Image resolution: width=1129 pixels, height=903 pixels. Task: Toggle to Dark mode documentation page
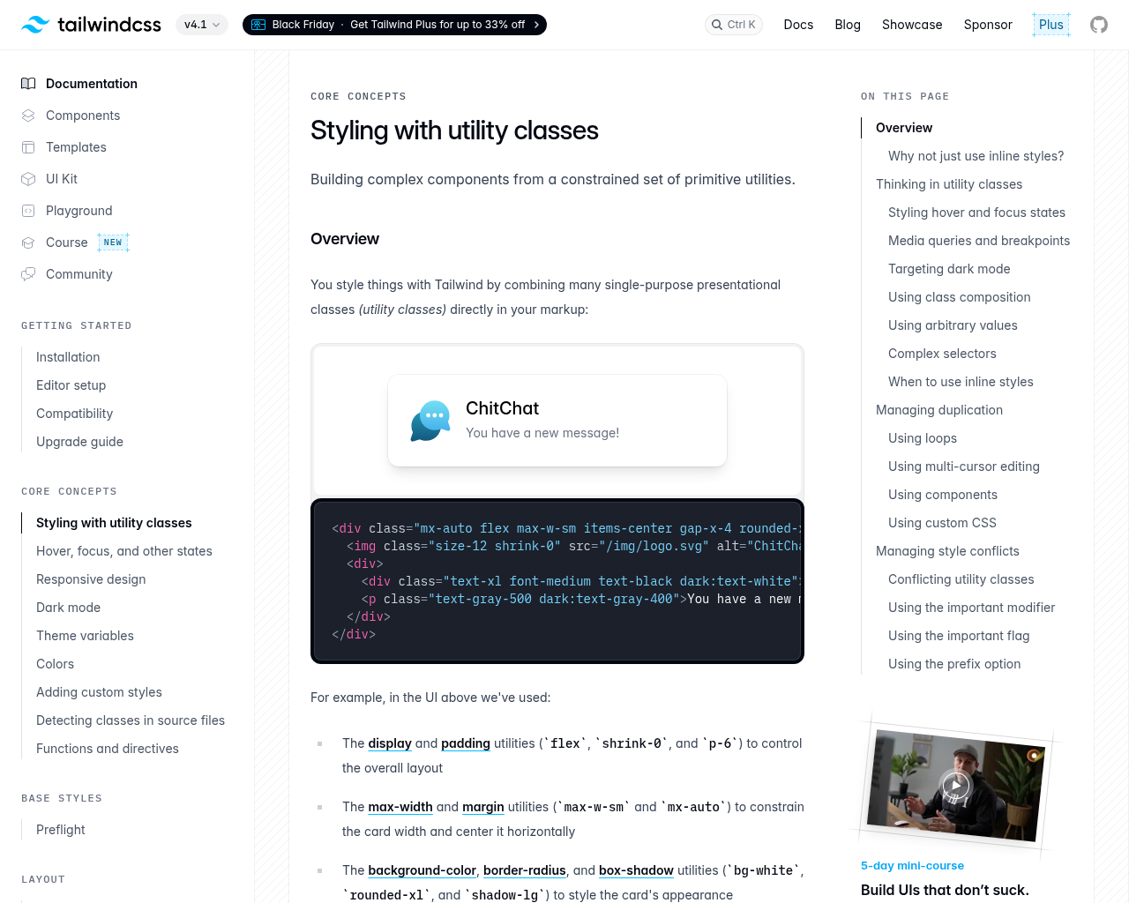coord(68,607)
